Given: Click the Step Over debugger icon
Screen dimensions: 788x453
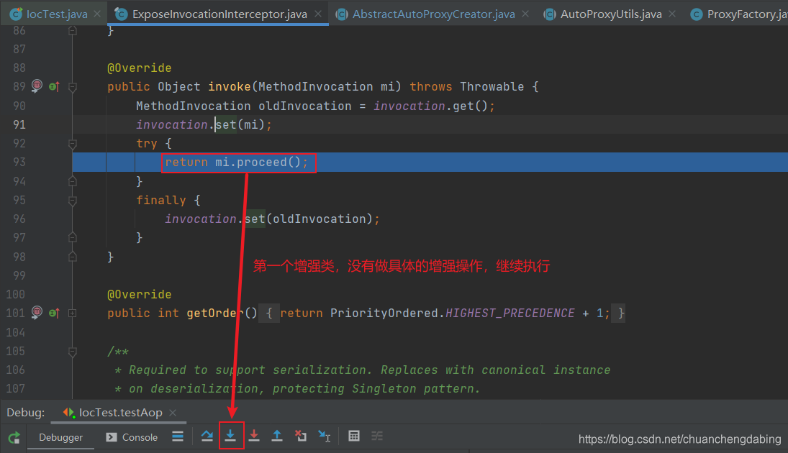Looking at the screenshot, I should point(207,436).
